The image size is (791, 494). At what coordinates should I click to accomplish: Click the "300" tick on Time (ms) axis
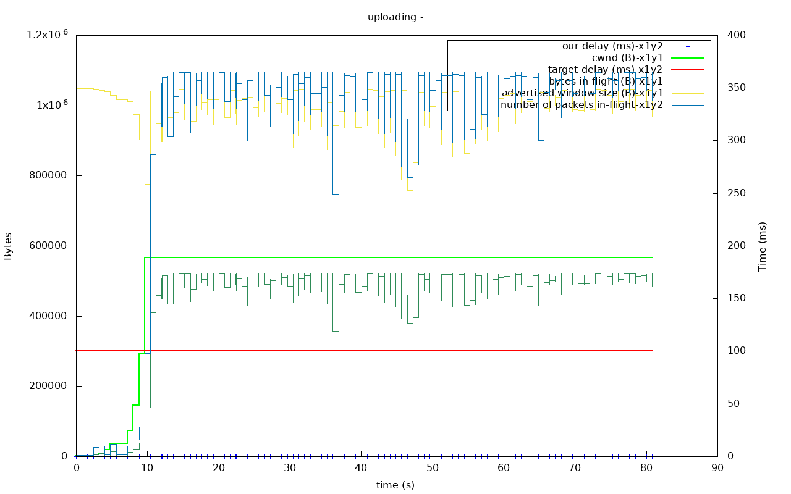[x=738, y=140]
